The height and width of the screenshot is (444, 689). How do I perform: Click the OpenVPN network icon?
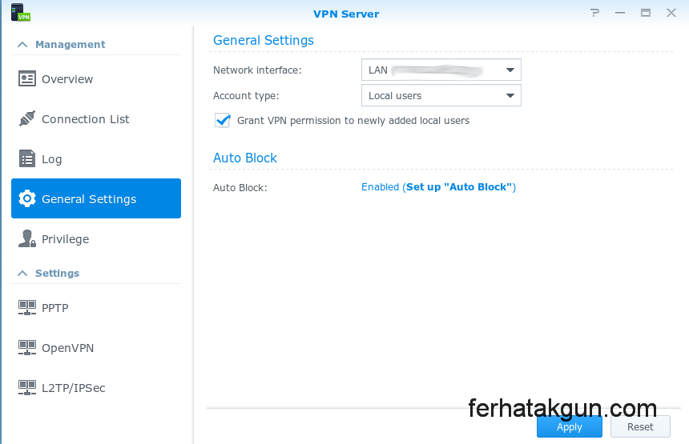pos(26,347)
